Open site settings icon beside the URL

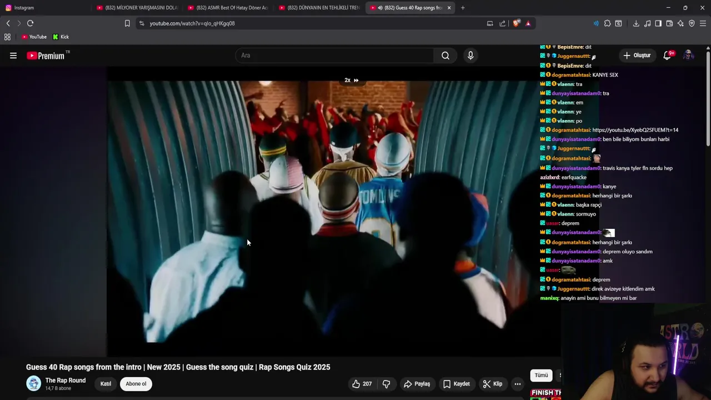[142, 23]
